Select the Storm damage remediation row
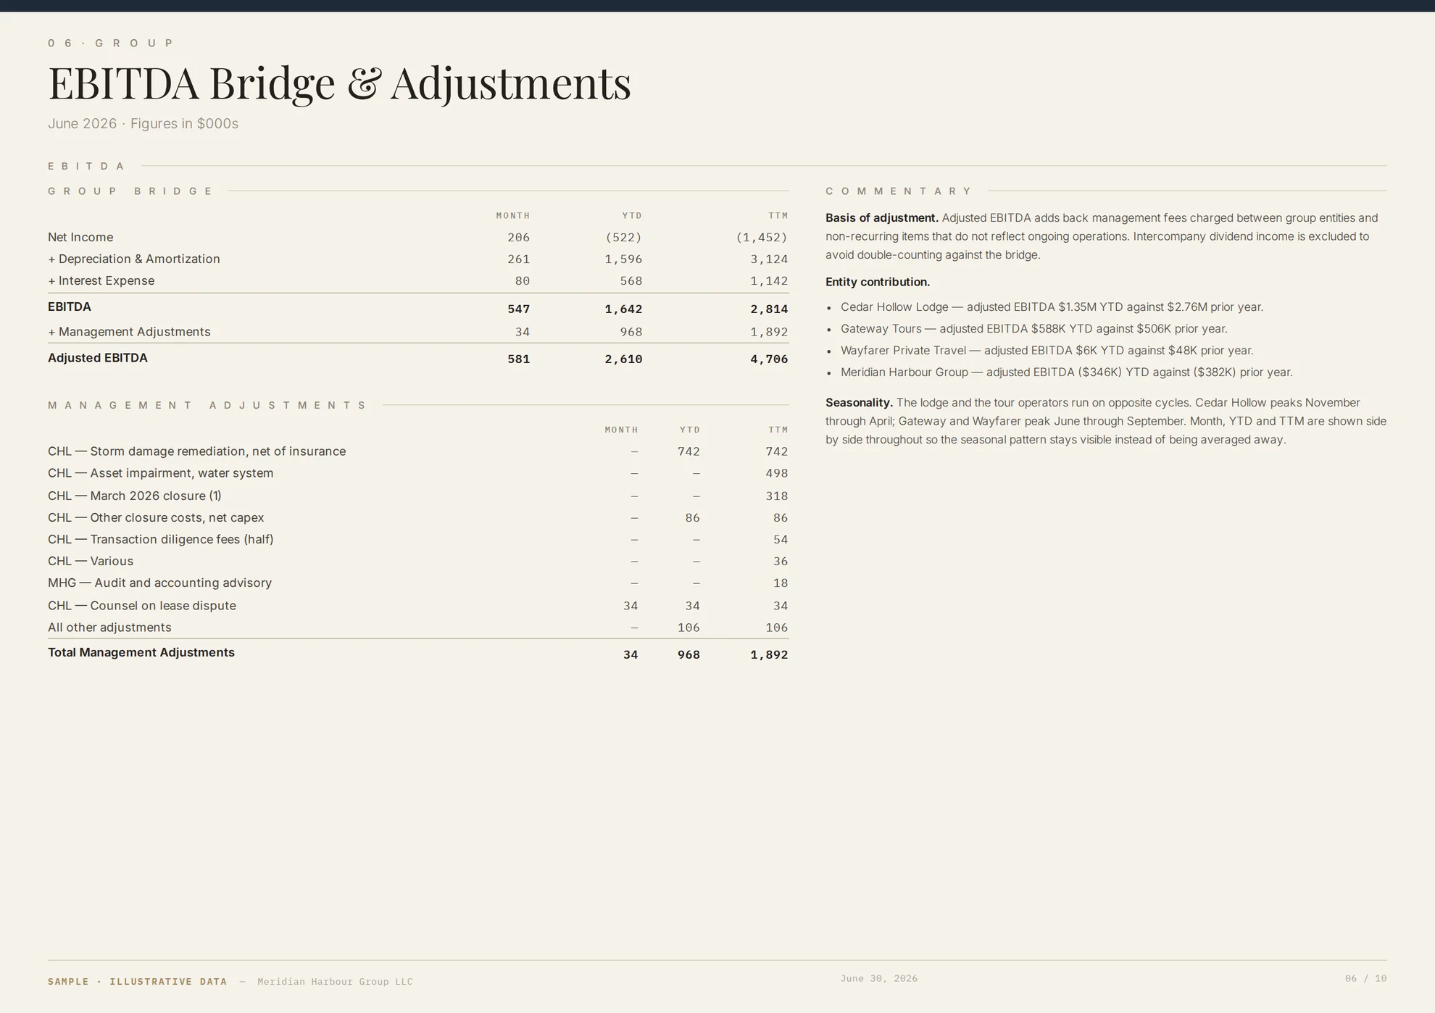Viewport: 1435px width, 1013px height. pyautogui.click(x=418, y=451)
